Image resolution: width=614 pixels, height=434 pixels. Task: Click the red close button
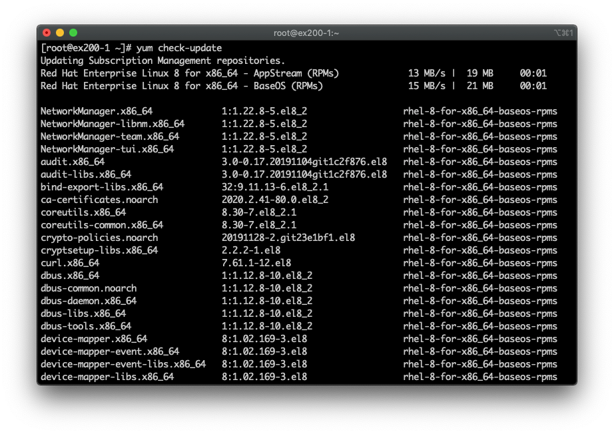(46, 31)
